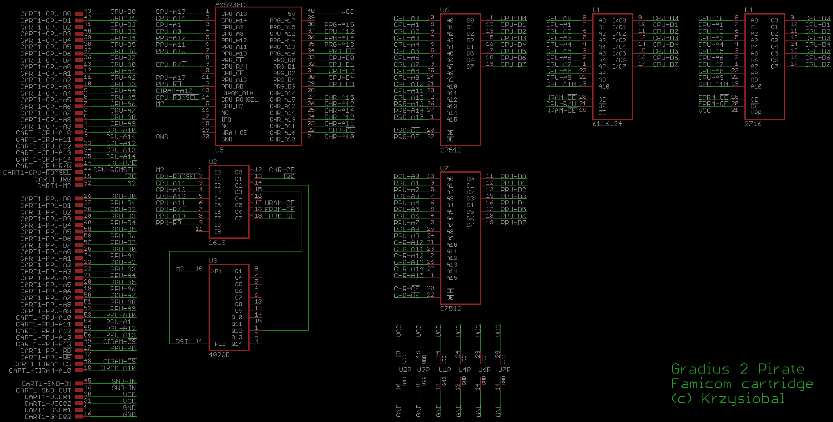Click the PRG-CE net label at U2 output
Image resolution: width=833 pixels, height=422 pixels.
coord(282,216)
